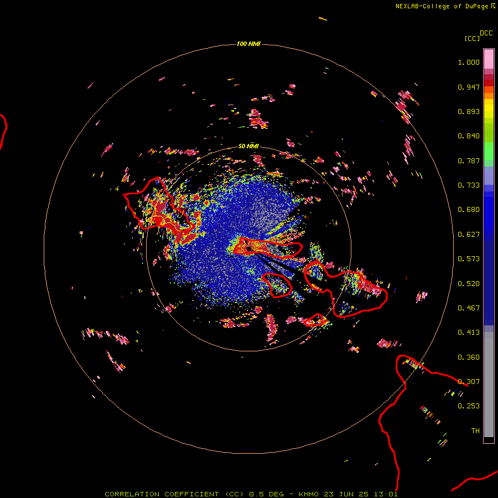
Task: Click the 0.360 scale value
Action: click(469, 357)
